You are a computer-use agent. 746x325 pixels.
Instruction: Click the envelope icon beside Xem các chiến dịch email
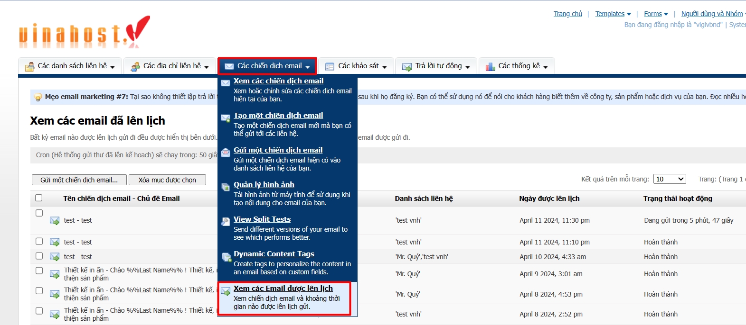click(226, 83)
